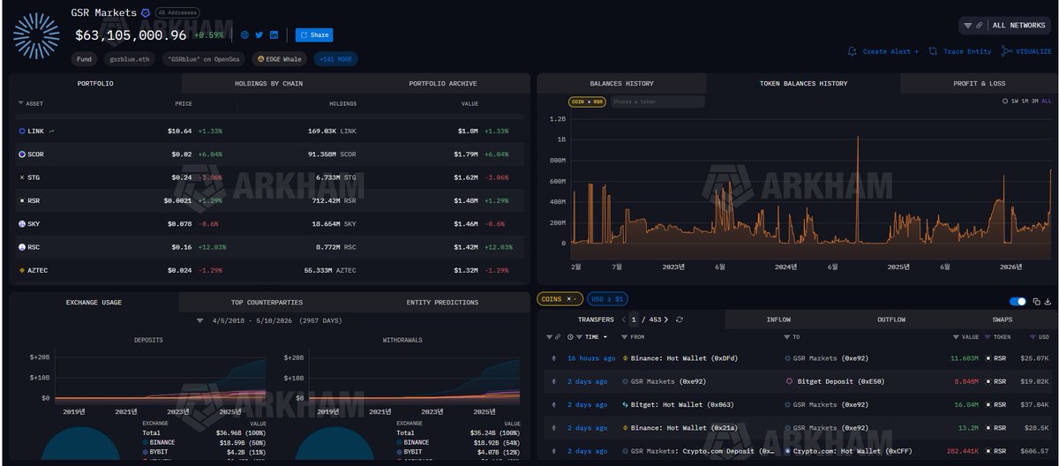Open the ALL NETWORKS filter selector
The width and height of the screenshot is (1059, 466).
click(x=1004, y=26)
